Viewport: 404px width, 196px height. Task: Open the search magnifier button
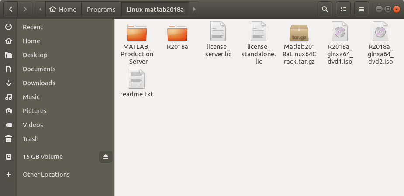pyautogui.click(x=325, y=10)
